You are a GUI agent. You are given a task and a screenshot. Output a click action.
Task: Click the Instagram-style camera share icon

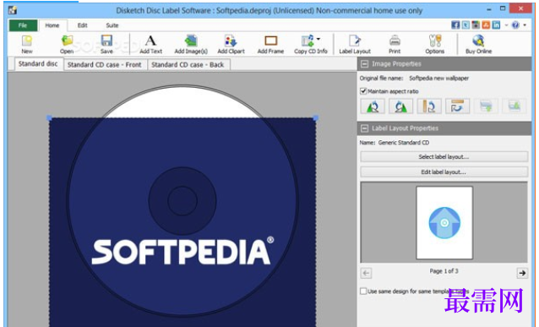coord(476,25)
